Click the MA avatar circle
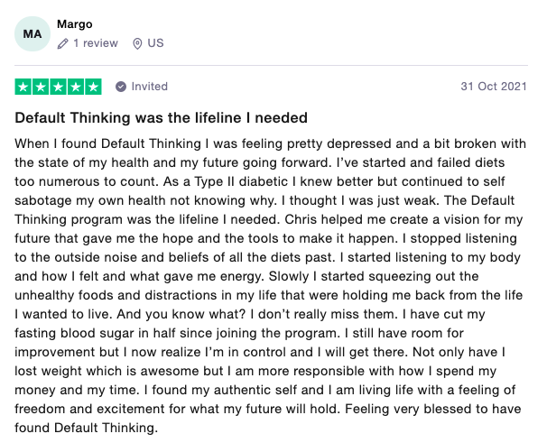The image size is (547, 443). 32,33
